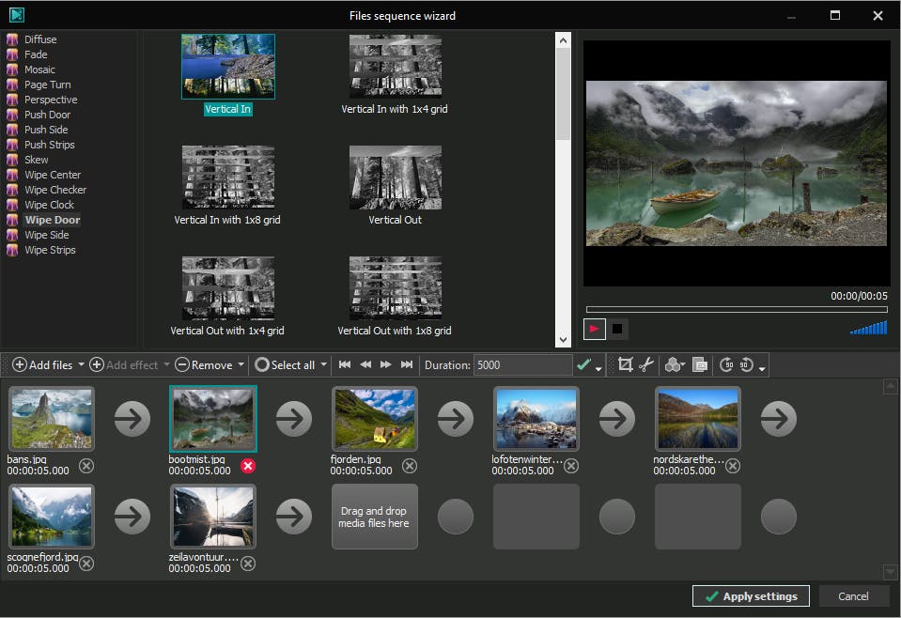Select the Push Door transition category
901x618 pixels.
pyautogui.click(x=47, y=115)
